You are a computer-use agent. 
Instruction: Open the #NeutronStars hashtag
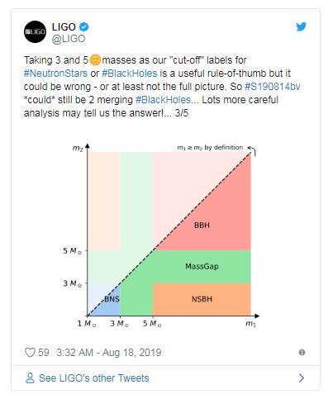point(55,74)
